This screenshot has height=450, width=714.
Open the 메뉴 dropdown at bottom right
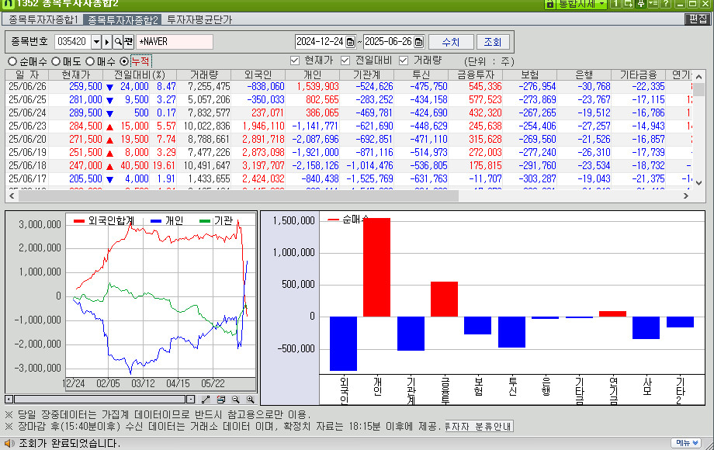[x=686, y=443]
